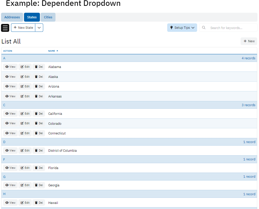This screenshot has width=259, height=209.
Task: Edit the Florida record
Action: [25, 168]
